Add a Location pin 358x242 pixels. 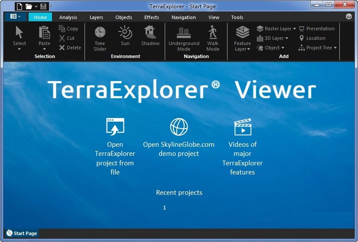pos(312,38)
